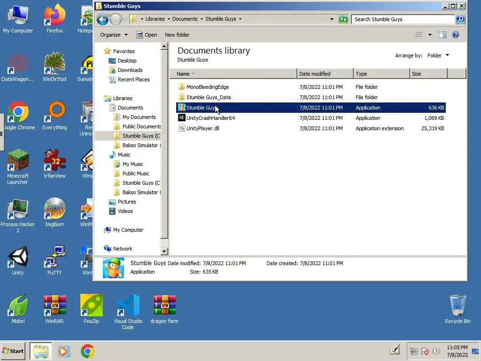The height and width of the screenshot is (361, 481).
Task: Click navigation pane scroll up arrow
Action: tap(164, 47)
